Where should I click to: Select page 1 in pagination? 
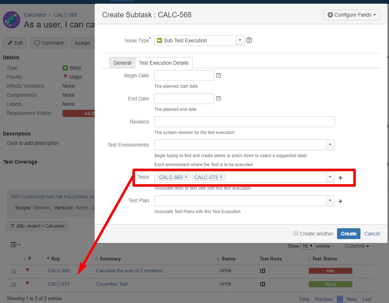tap(340, 299)
